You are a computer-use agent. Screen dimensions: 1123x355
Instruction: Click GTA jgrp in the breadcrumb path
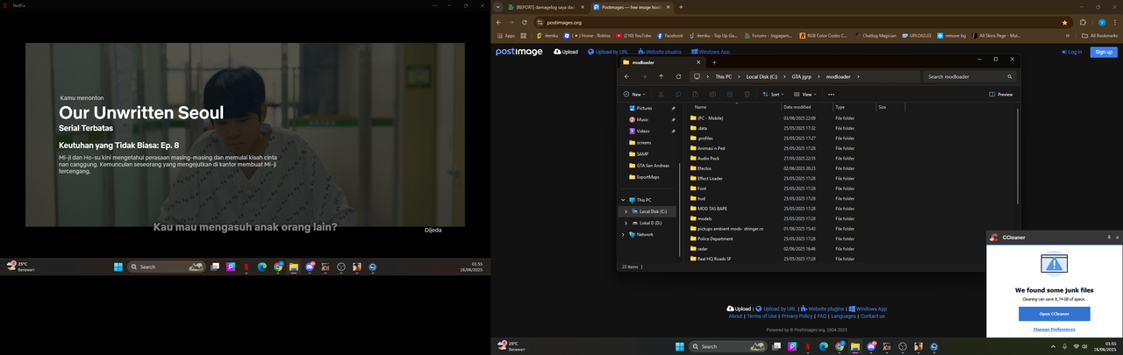[x=801, y=76]
